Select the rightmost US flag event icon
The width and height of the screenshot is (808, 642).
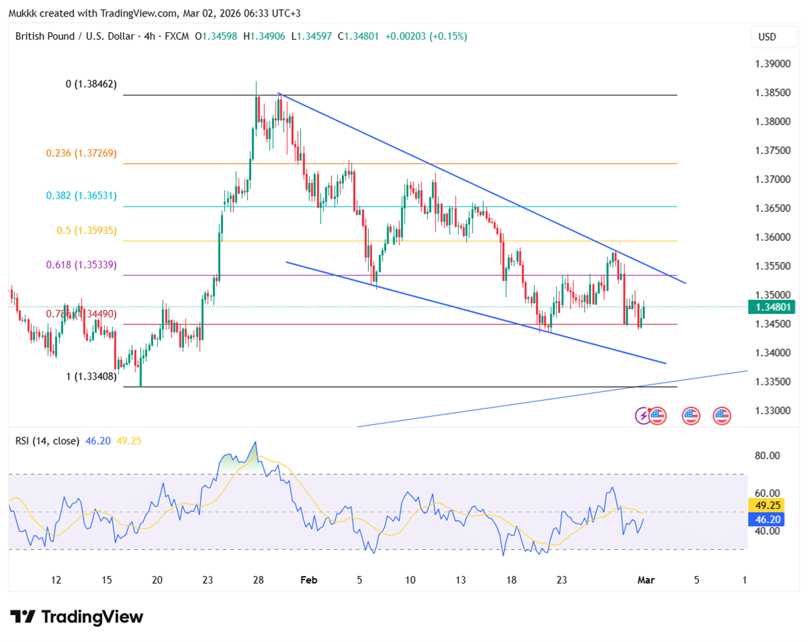click(x=722, y=415)
